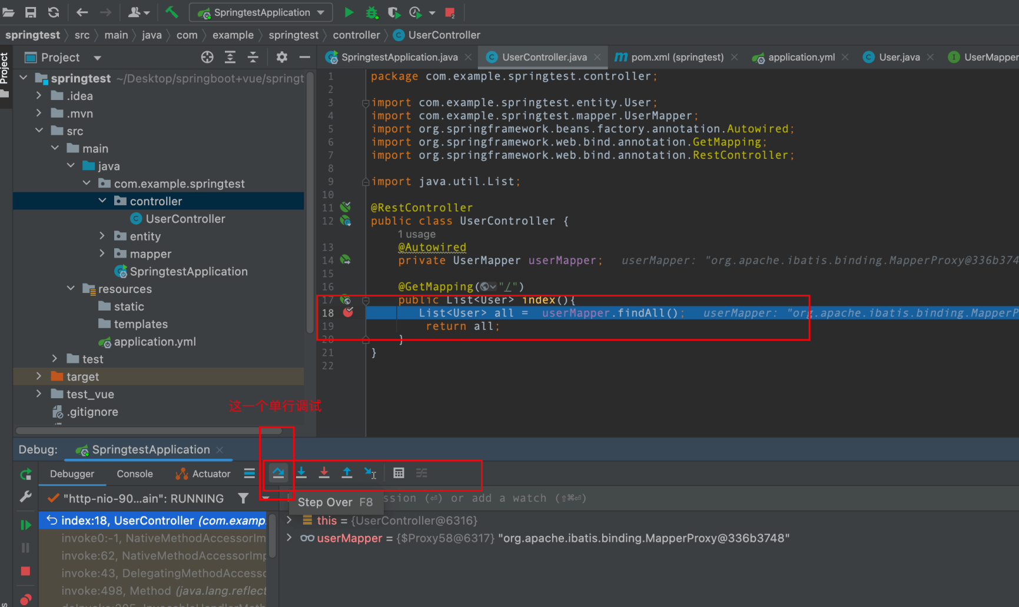Open the SpringtestApplication run configuration dropdown
The height and width of the screenshot is (607, 1019).
click(x=261, y=12)
